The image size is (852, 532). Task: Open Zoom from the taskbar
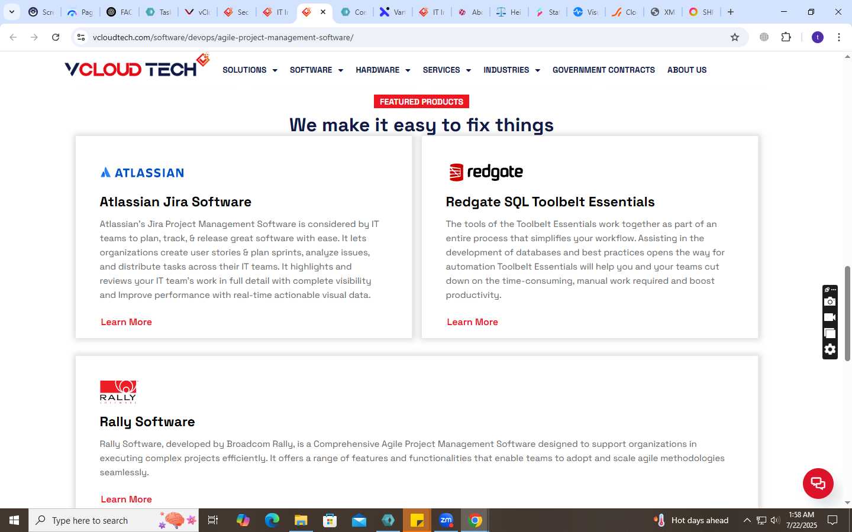point(446,520)
